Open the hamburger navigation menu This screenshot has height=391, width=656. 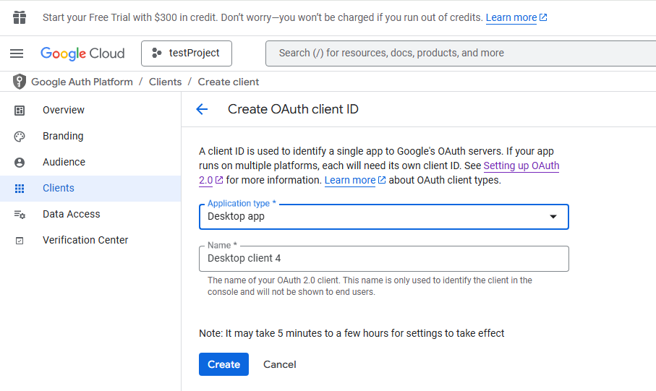click(x=17, y=53)
